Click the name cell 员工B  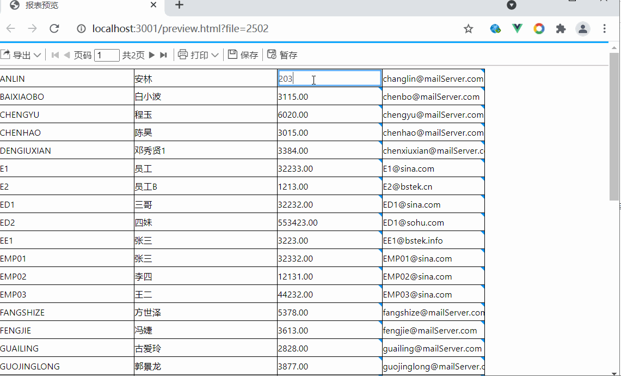point(206,186)
